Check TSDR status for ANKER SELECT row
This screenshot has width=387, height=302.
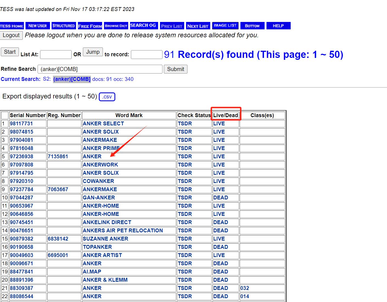pyautogui.click(x=185, y=124)
